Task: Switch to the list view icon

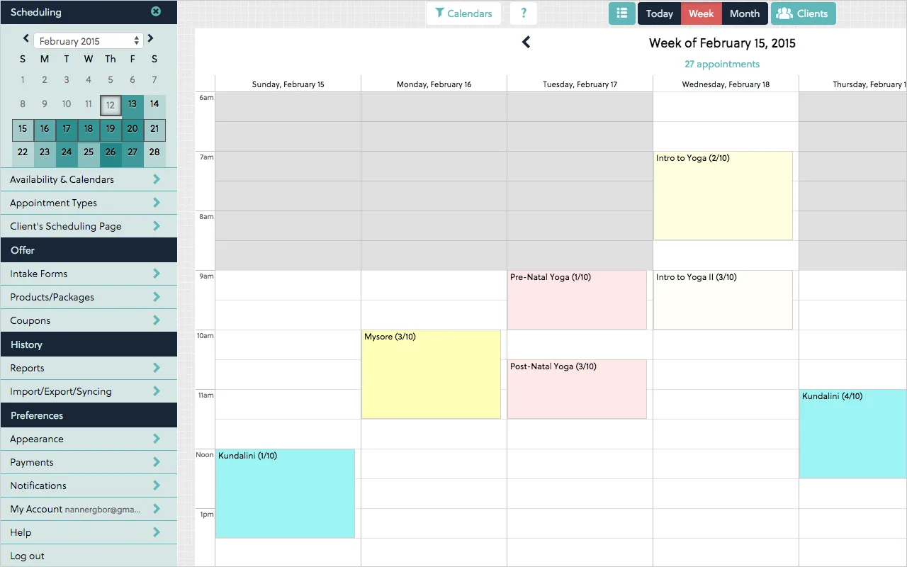Action: pos(622,13)
